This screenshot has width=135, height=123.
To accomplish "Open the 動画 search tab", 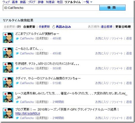I will point(23,2).
